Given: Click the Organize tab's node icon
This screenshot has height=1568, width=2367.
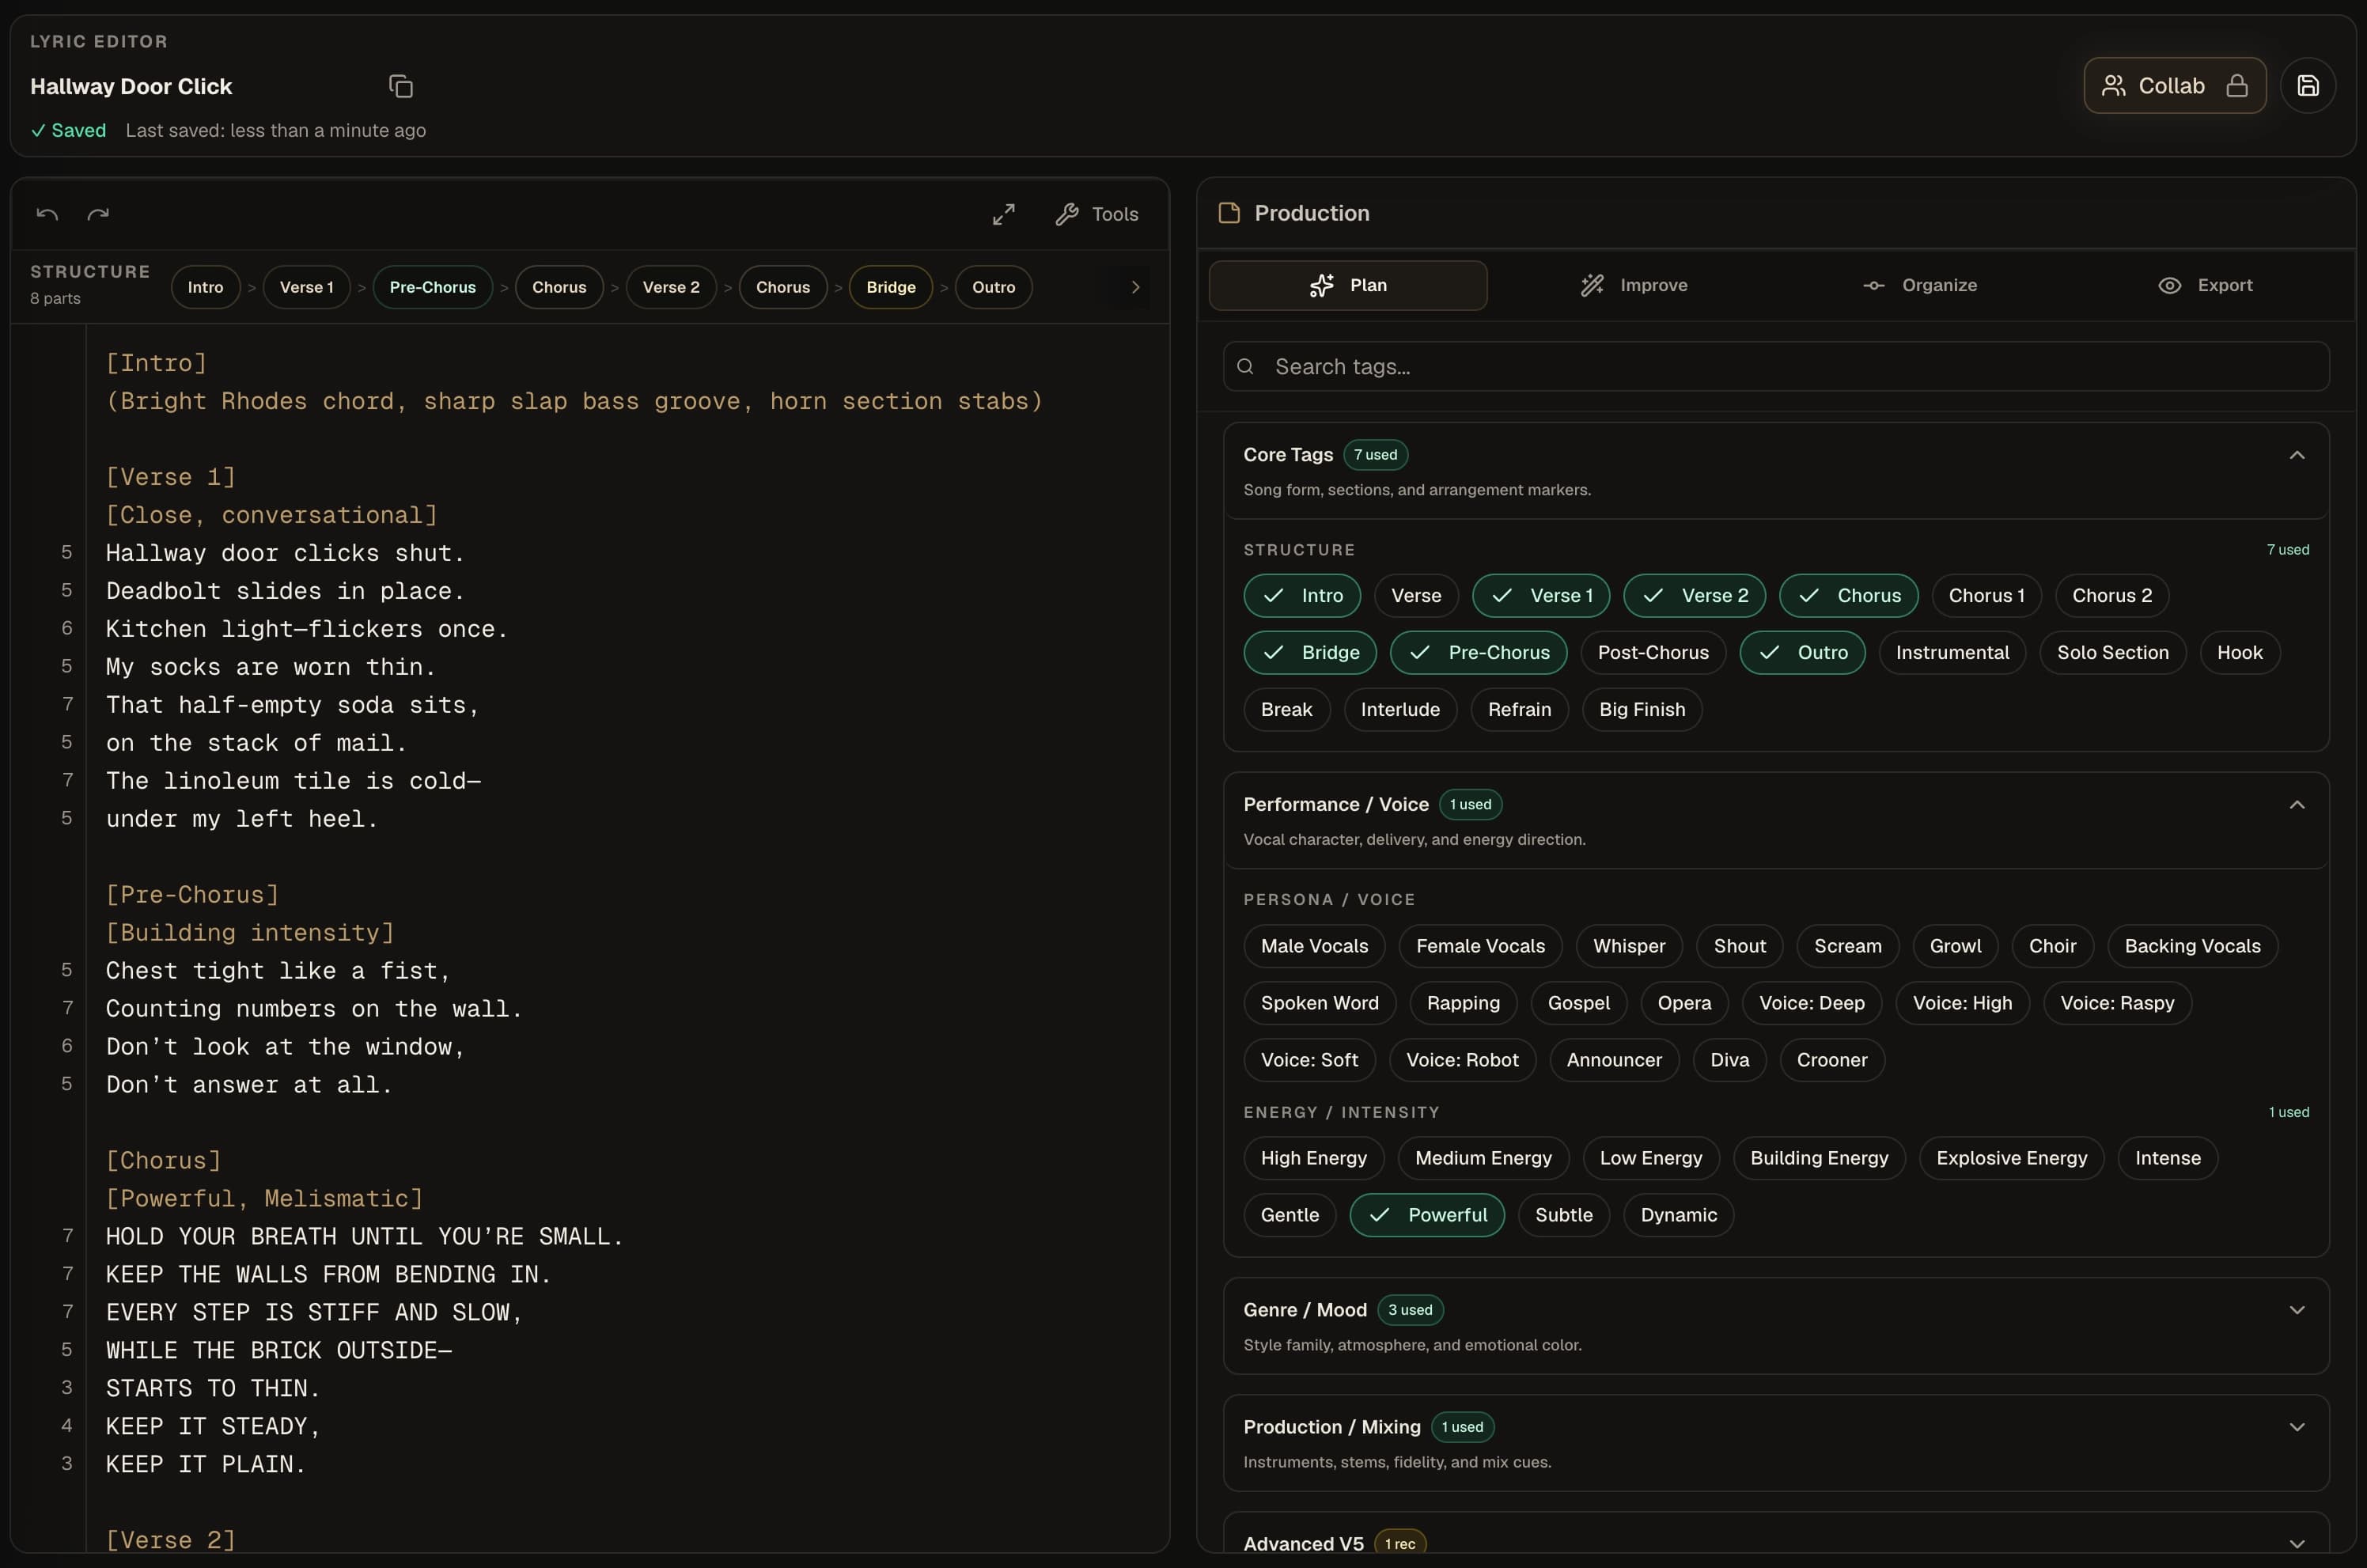Looking at the screenshot, I should 1874,285.
